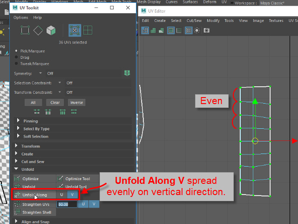Choose the Tweak/Marquee radio option
Image resolution: width=298 pixels, height=224 pixels.
17,63
